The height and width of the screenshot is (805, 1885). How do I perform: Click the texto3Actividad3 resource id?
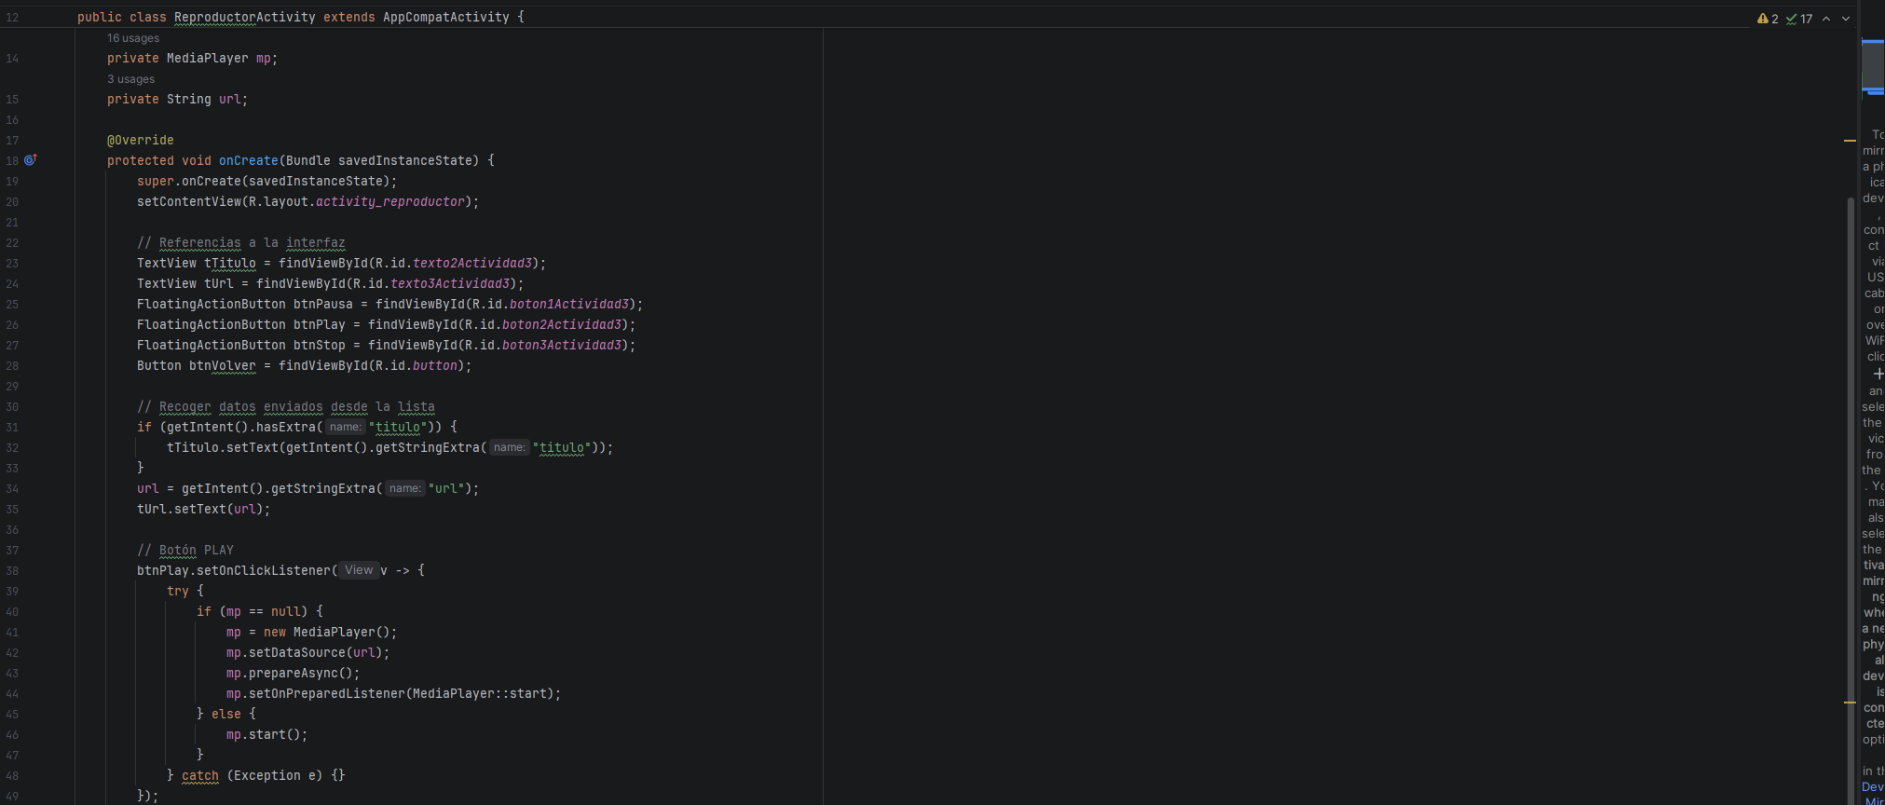(x=450, y=284)
